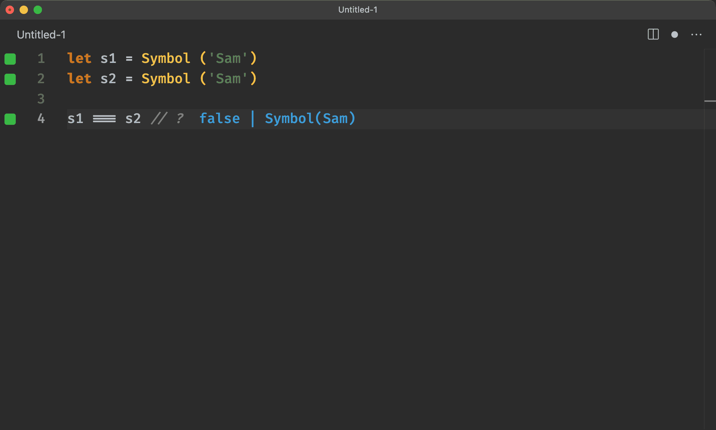
Task: Click the Symbol(Sam) inline output
Action: [x=310, y=119]
